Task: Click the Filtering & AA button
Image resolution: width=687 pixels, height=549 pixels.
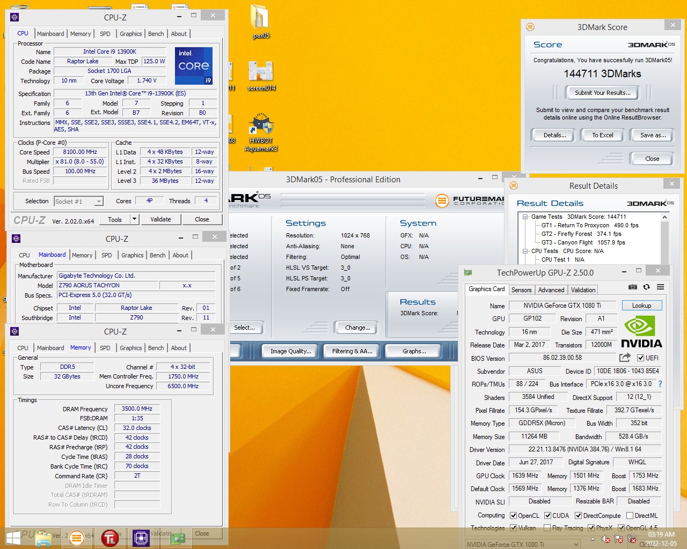Action: tap(352, 351)
